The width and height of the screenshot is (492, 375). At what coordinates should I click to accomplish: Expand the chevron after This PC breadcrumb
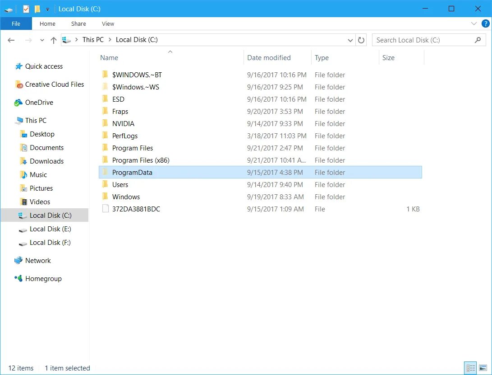(x=110, y=40)
